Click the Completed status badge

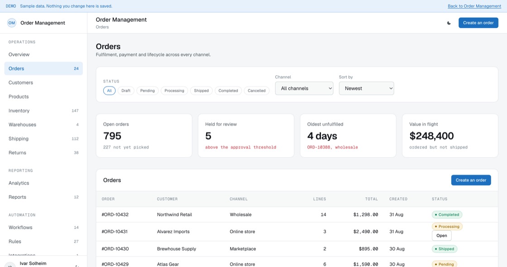pyautogui.click(x=447, y=215)
